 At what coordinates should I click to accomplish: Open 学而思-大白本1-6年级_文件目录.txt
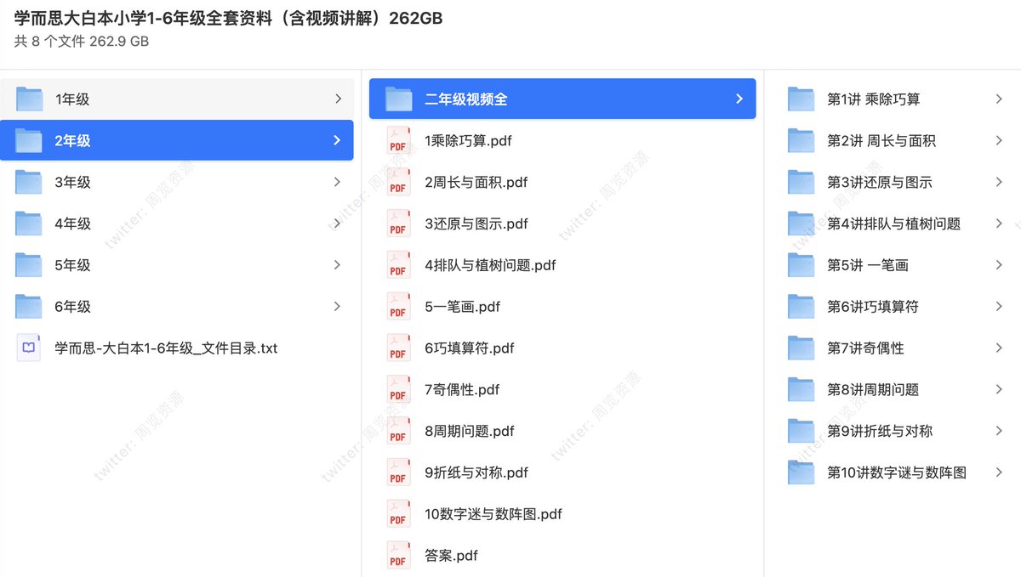(166, 348)
